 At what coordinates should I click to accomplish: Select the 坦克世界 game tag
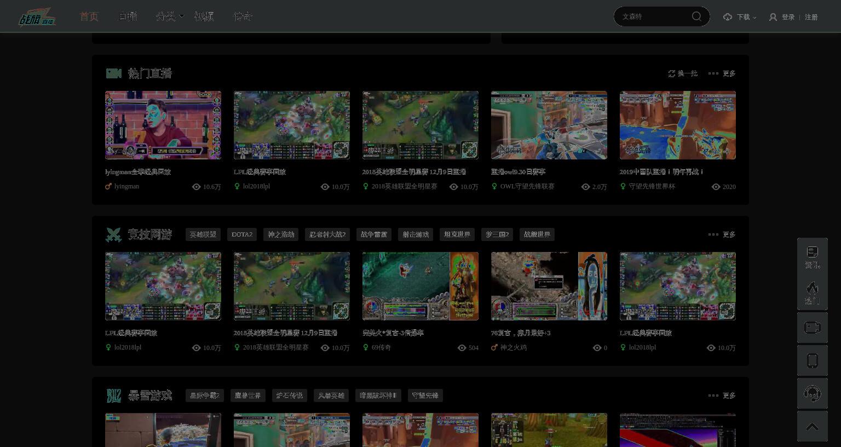pos(457,234)
